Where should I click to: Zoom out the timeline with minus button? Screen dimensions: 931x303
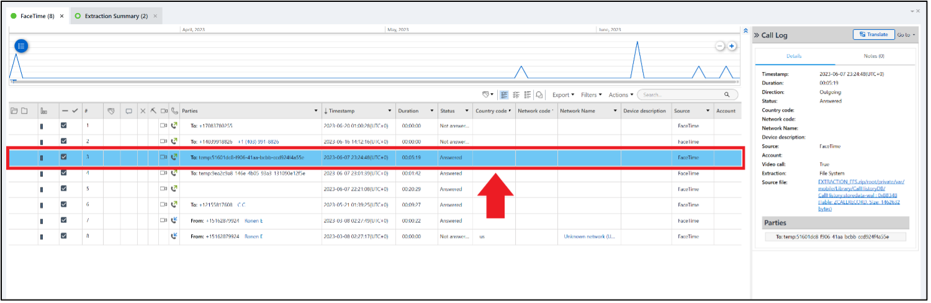click(x=720, y=46)
